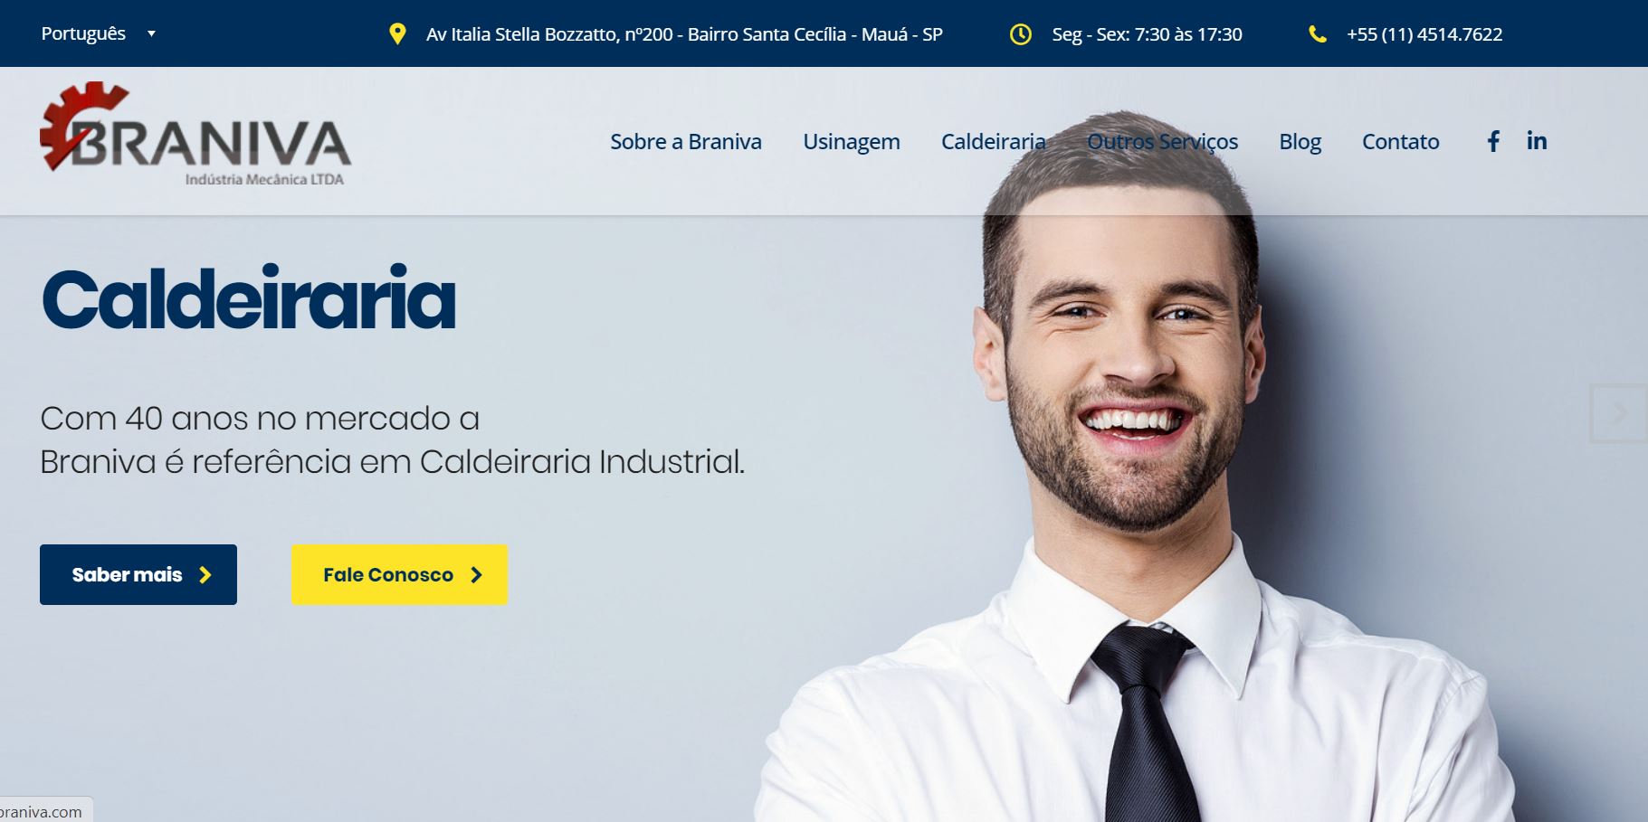Viewport: 1648px width, 822px height.
Task: Open the LinkedIn icon link
Action: (x=1537, y=140)
